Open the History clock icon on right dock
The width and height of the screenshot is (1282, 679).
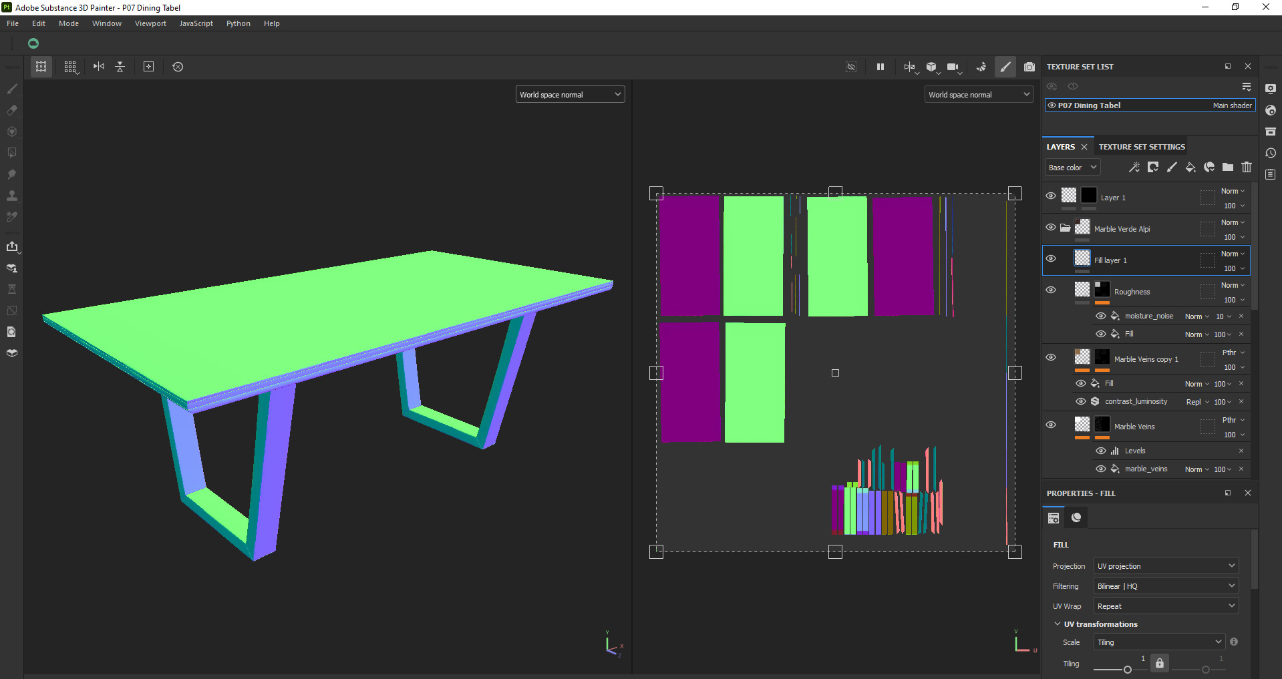click(1271, 153)
